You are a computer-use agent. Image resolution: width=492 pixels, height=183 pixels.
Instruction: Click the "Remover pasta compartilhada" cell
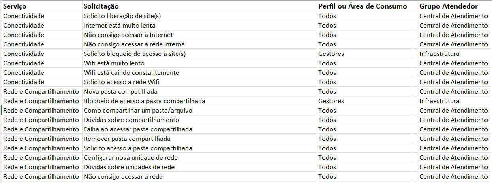tap(127, 139)
